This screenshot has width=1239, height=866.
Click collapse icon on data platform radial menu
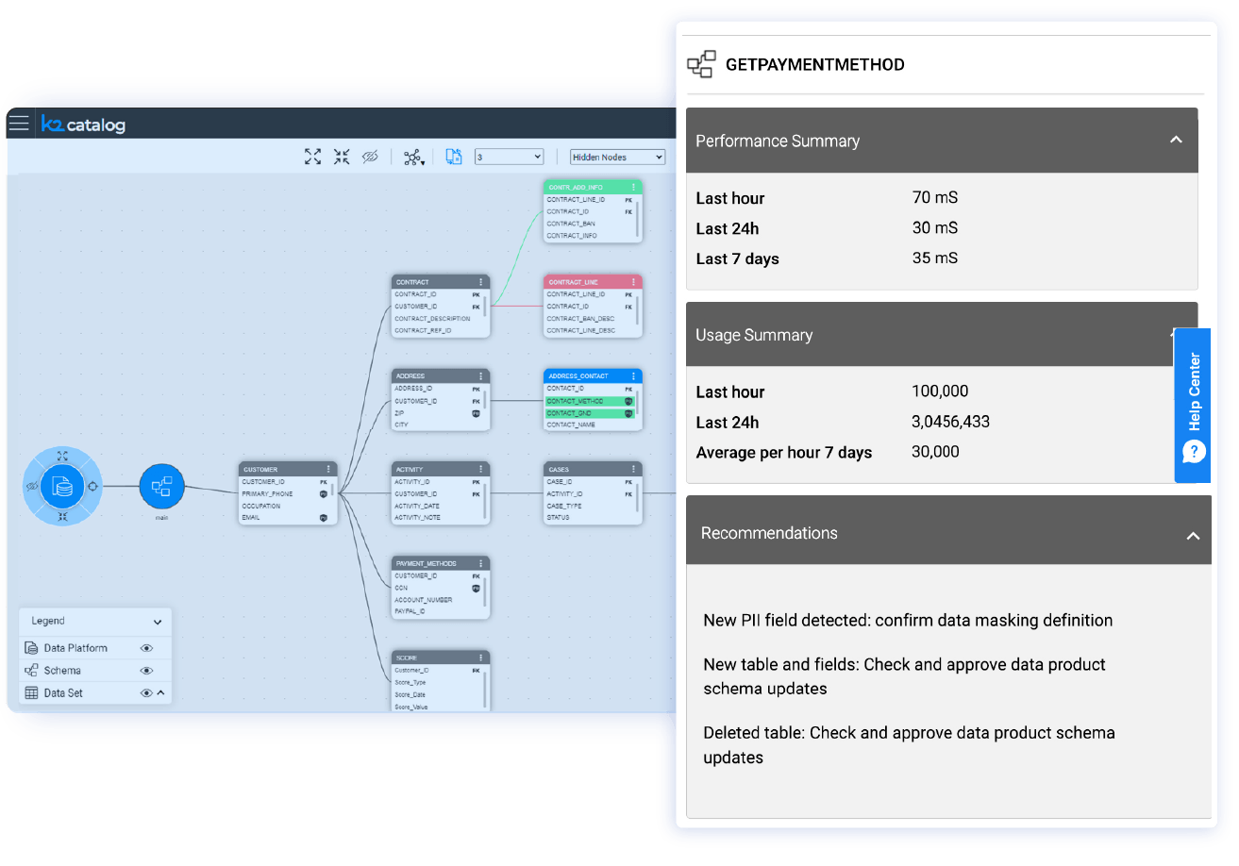pyautogui.click(x=62, y=517)
